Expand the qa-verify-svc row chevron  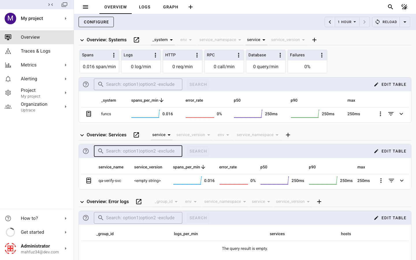pyautogui.click(x=402, y=181)
